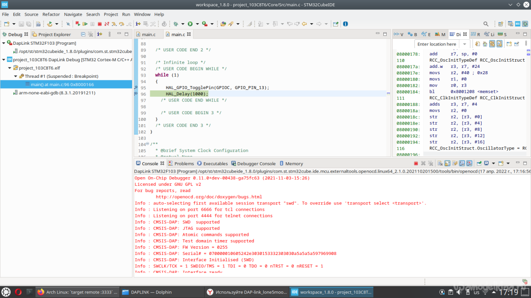This screenshot has width=531, height=298.
Task: Toggle show console when standard output changes
Action: click(x=462, y=163)
